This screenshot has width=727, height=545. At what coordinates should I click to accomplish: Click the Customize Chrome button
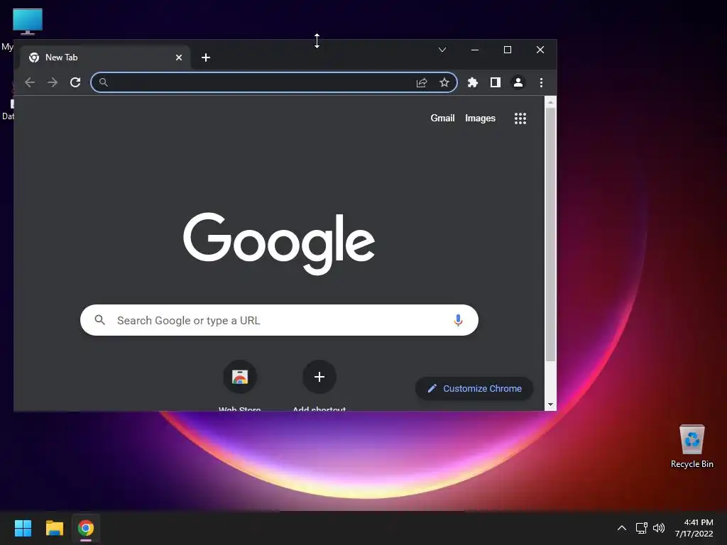474,388
